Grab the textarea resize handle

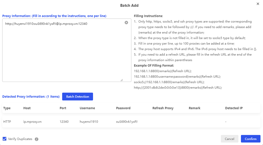[x=121, y=80]
